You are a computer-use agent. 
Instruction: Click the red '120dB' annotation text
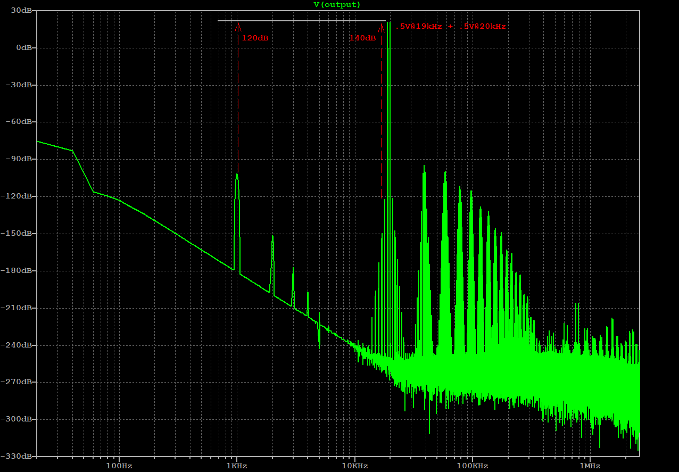pos(255,38)
